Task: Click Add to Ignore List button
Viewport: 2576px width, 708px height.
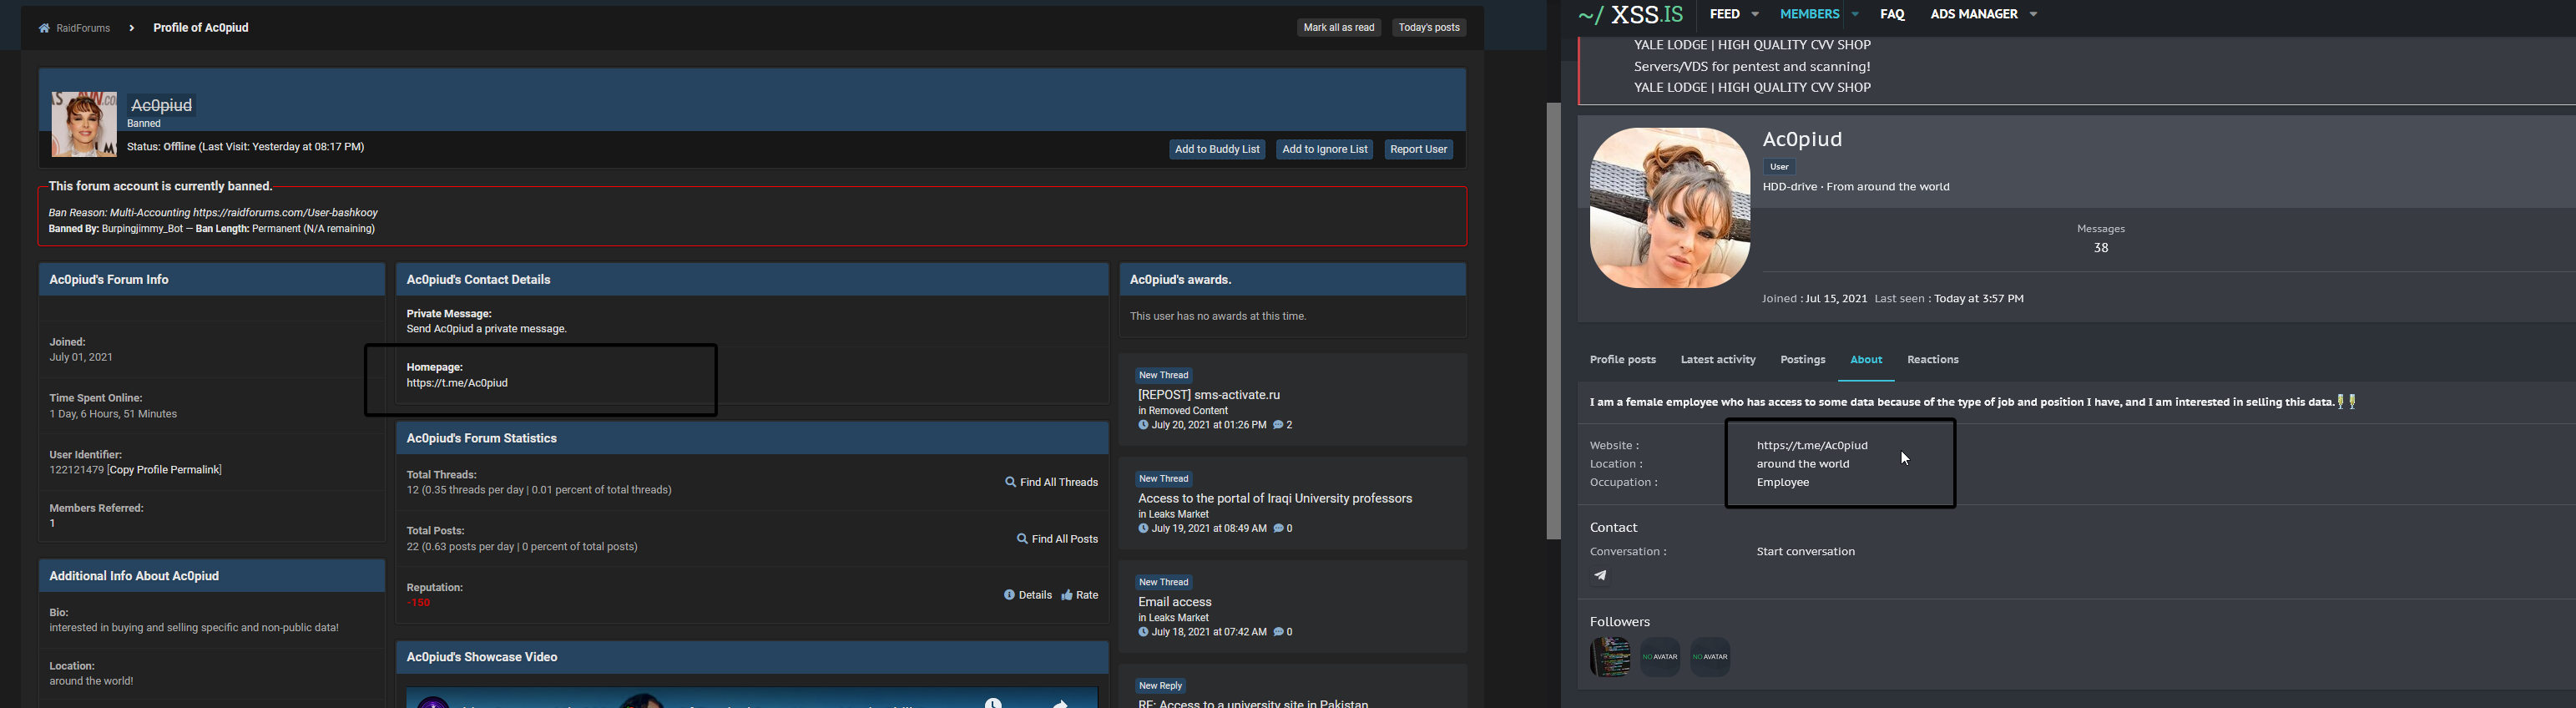Action: pyautogui.click(x=1324, y=149)
